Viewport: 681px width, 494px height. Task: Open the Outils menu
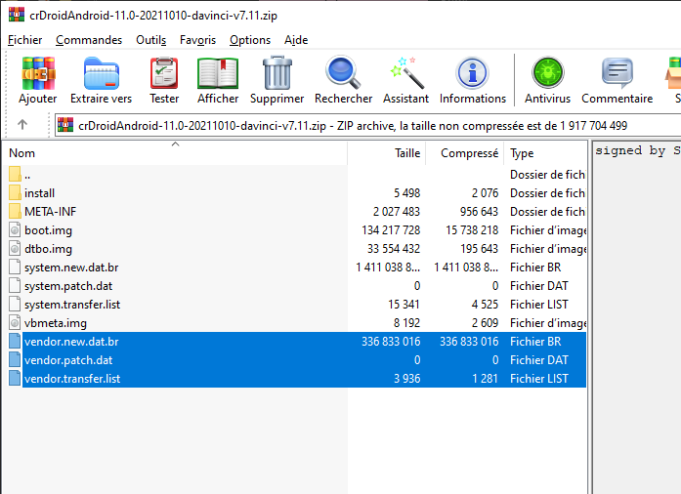151,40
